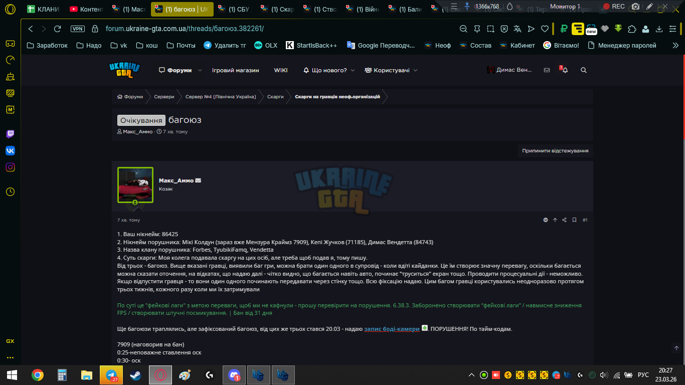Click scroll-to-top arrow button

(x=676, y=348)
